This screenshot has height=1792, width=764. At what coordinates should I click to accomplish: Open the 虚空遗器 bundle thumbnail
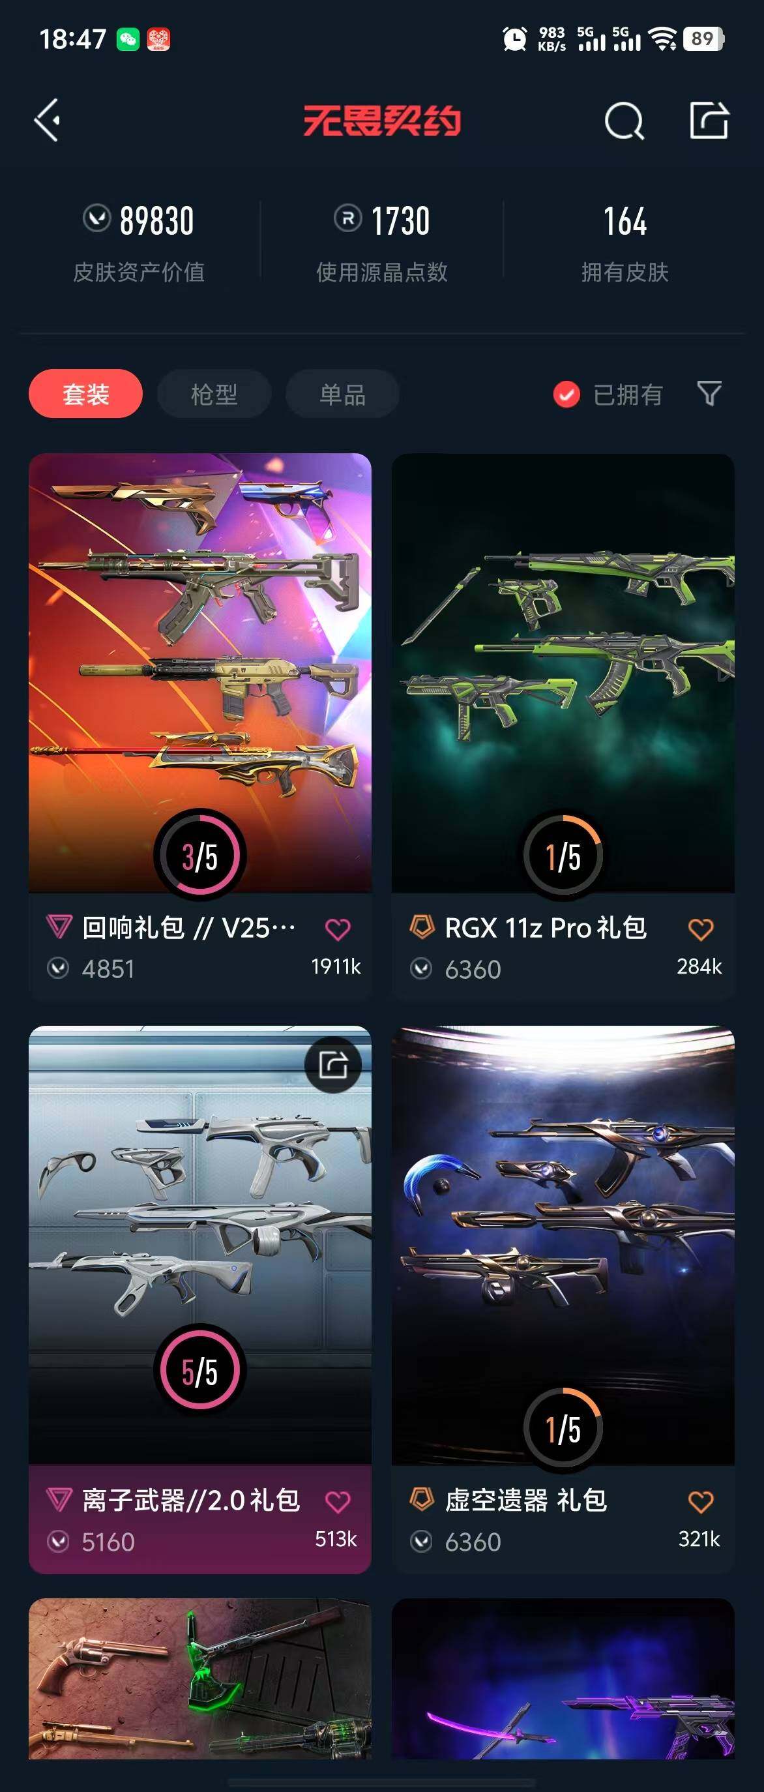point(563,1246)
